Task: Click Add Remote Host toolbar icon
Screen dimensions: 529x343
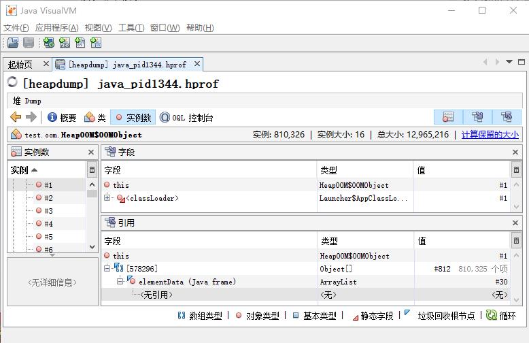Action: point(48,43)
